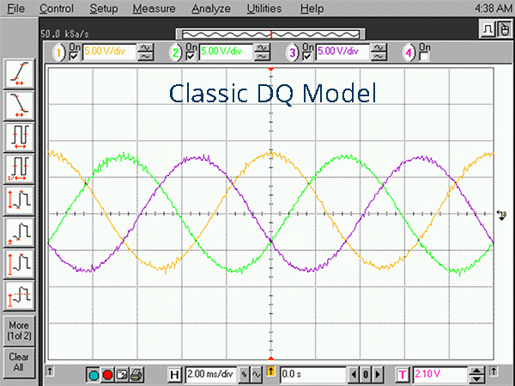Open the Help menu
The width and height of the screenshot is (515, 386).
tap(312, 9)
